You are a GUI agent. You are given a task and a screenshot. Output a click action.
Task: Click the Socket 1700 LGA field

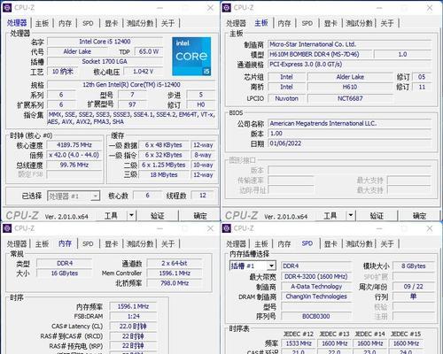(105, 61)
